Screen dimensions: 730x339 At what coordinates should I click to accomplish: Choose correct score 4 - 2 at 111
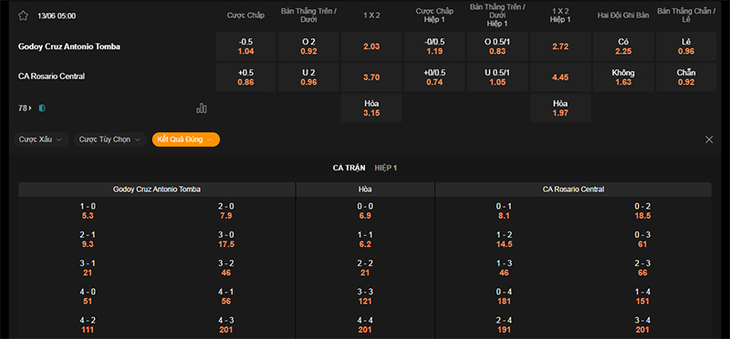point(88,325)
